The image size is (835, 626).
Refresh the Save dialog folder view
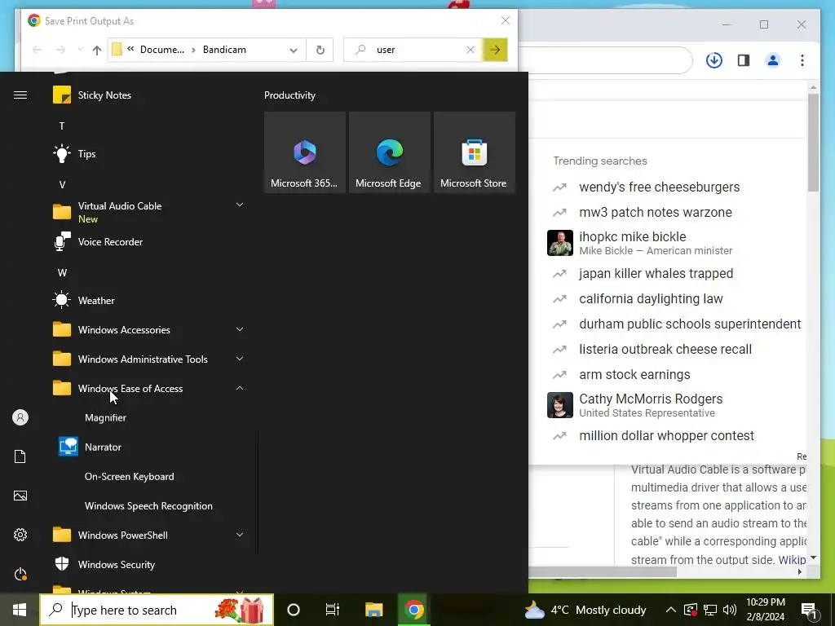coord(320,50)
